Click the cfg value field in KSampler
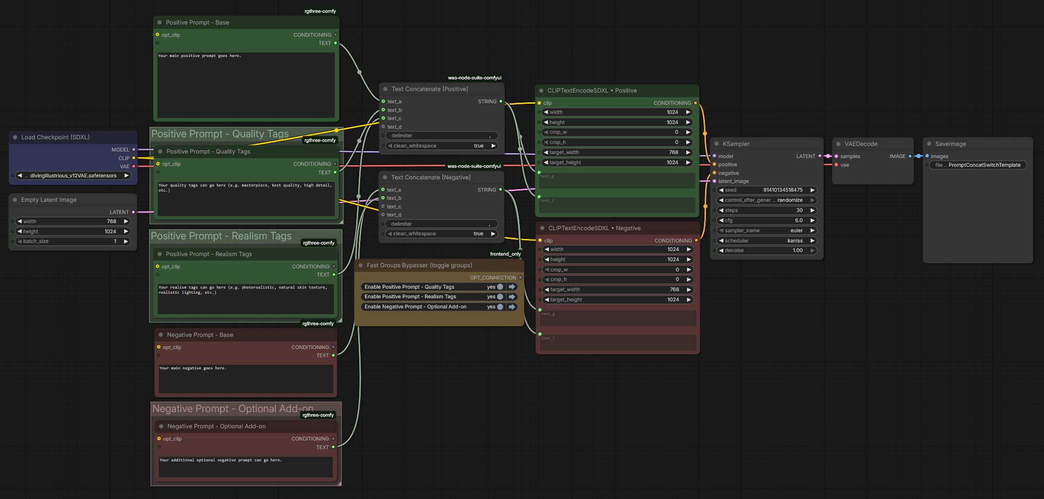Image resolution: width=1044 pixels, height=499 pixels. (766, 220)
